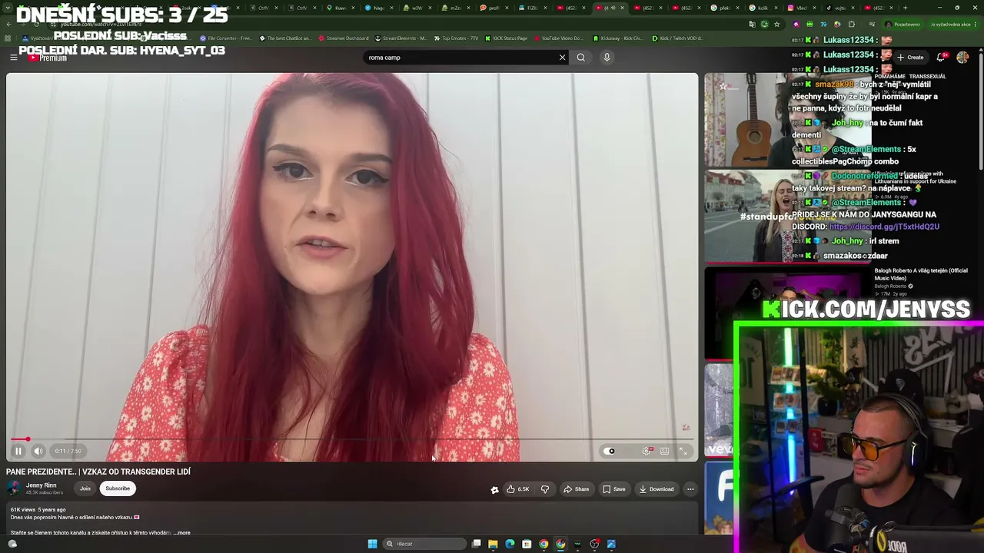Click the taskbar search box Hledat
The height and width of the screenshot is (553, 984).
[x=425, y=544]
